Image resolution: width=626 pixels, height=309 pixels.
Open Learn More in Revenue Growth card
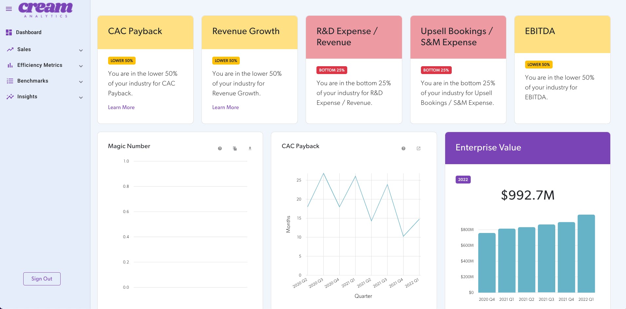coord(225,107)
